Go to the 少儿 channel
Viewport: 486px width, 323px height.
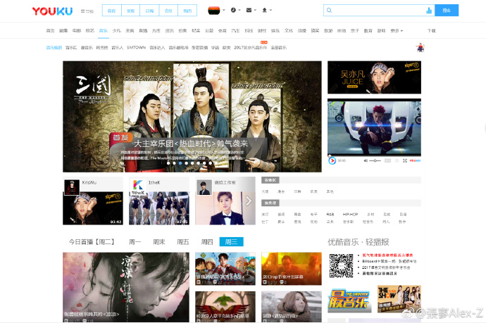point(116,31)
